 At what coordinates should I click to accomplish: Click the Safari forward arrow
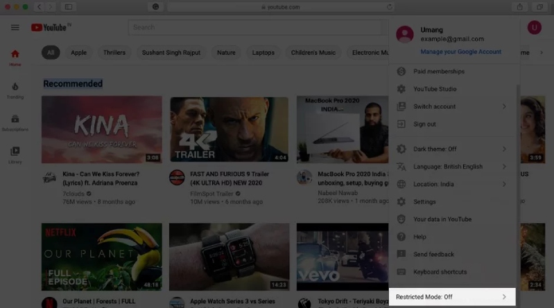[50, 7]
